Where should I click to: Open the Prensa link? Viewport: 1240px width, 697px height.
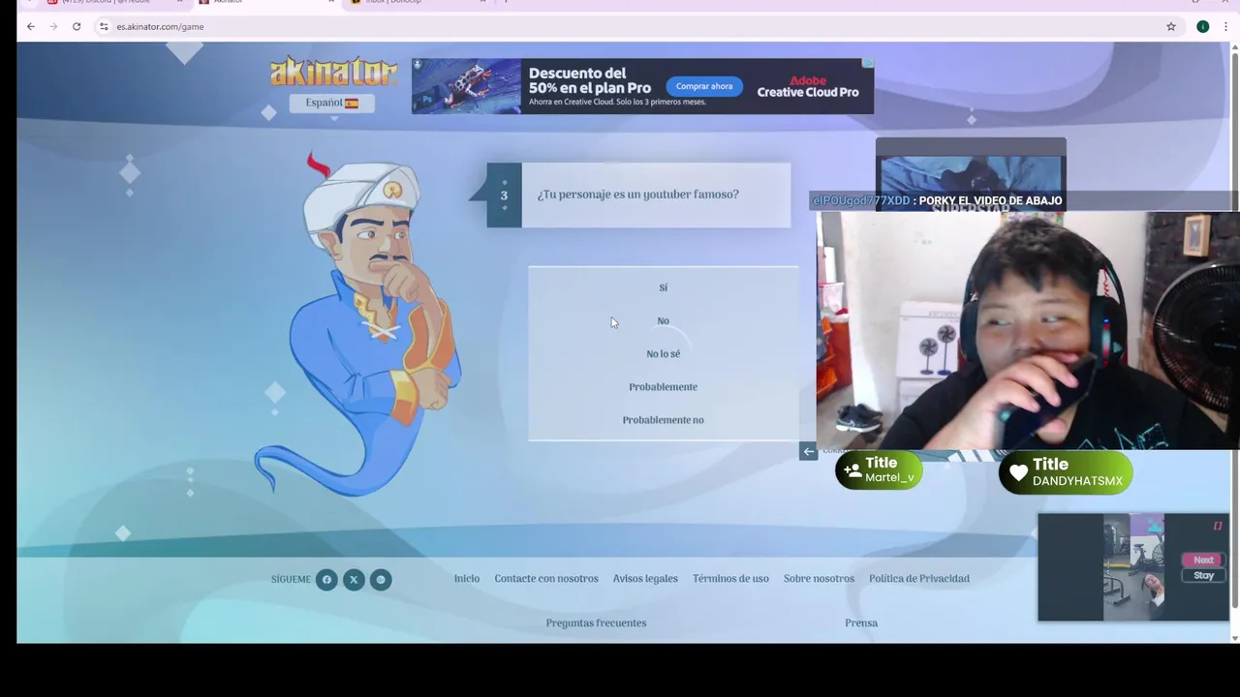click(x=861, y=622)
